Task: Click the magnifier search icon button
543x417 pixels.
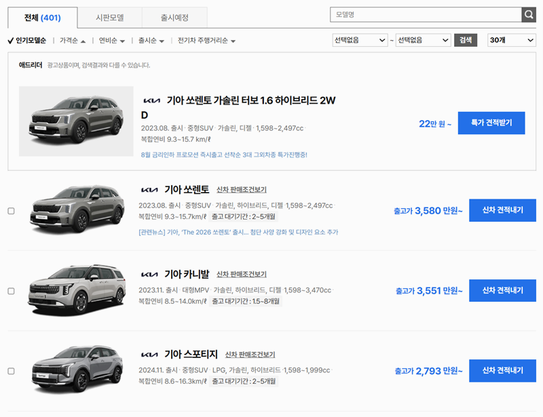Action: (x=529, y=14)
